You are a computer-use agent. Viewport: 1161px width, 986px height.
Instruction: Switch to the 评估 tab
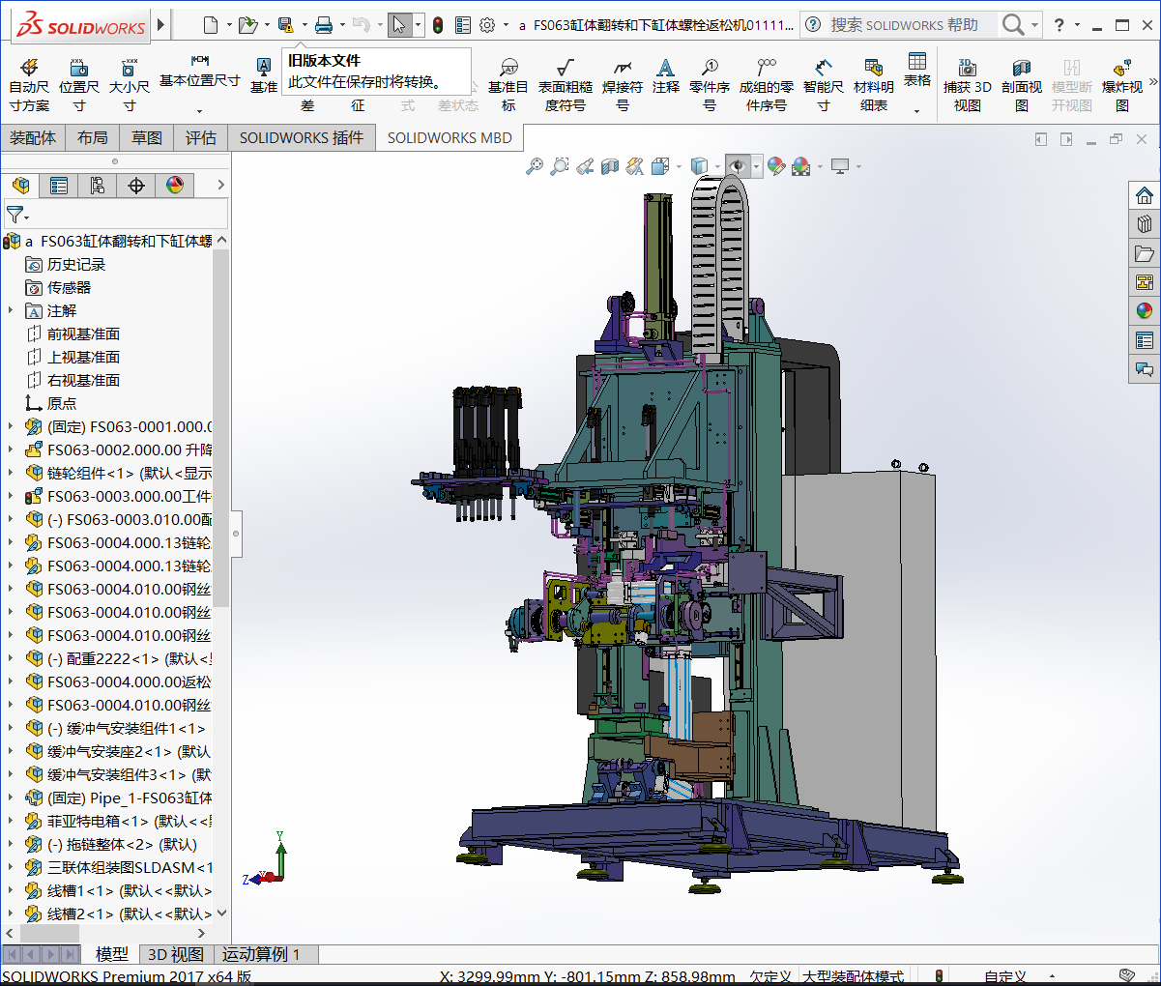point(201,138)
